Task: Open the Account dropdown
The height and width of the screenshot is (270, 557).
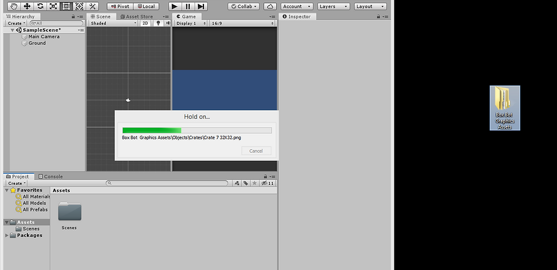Action: tap(297, 6)
